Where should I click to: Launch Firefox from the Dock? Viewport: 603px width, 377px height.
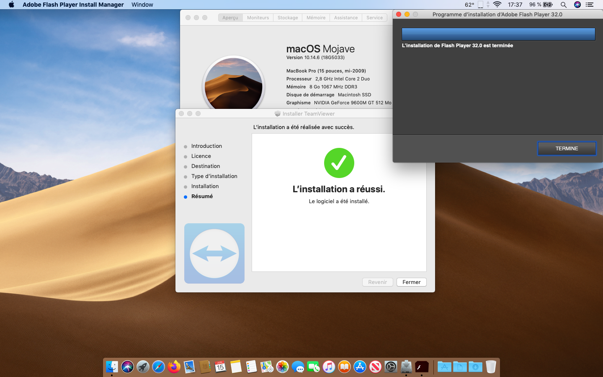(x=174, y=367)
